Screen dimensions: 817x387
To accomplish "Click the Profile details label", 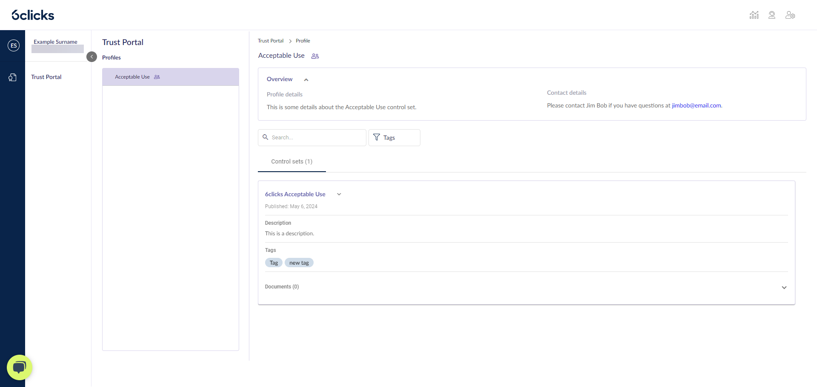I will [x=285, y=94].
